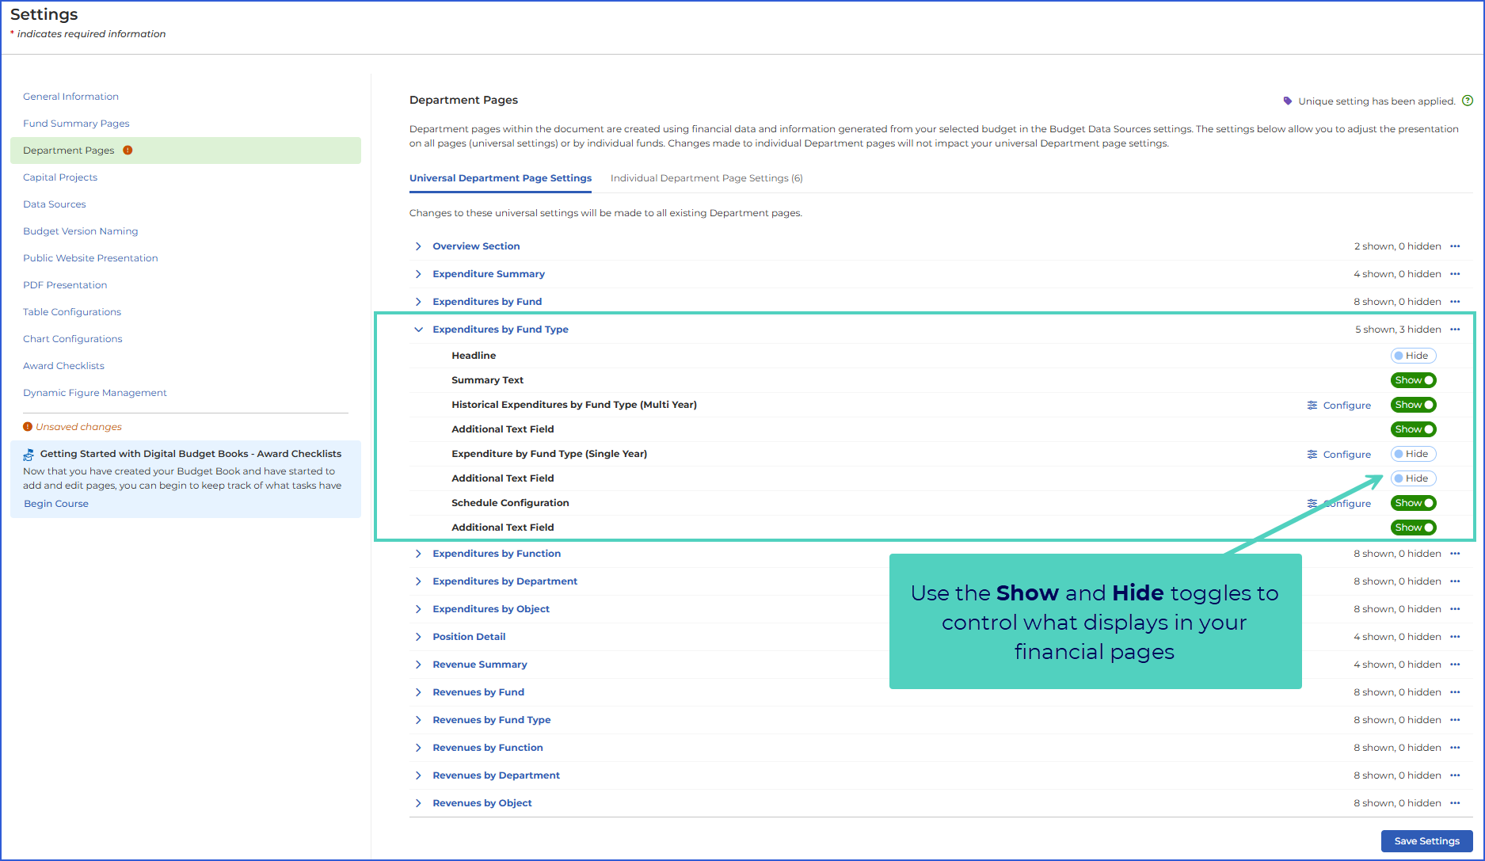The image size is (1485, 861).
Task: Click the course icon next to Getting Started
Action: tap(29, 454)
